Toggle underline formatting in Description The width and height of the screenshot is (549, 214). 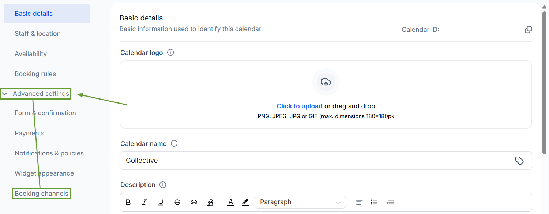(161, 202)
